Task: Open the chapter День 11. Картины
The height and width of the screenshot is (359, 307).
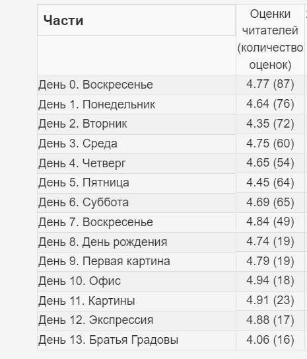Action: pyautogui.click(x=86, y=301)
